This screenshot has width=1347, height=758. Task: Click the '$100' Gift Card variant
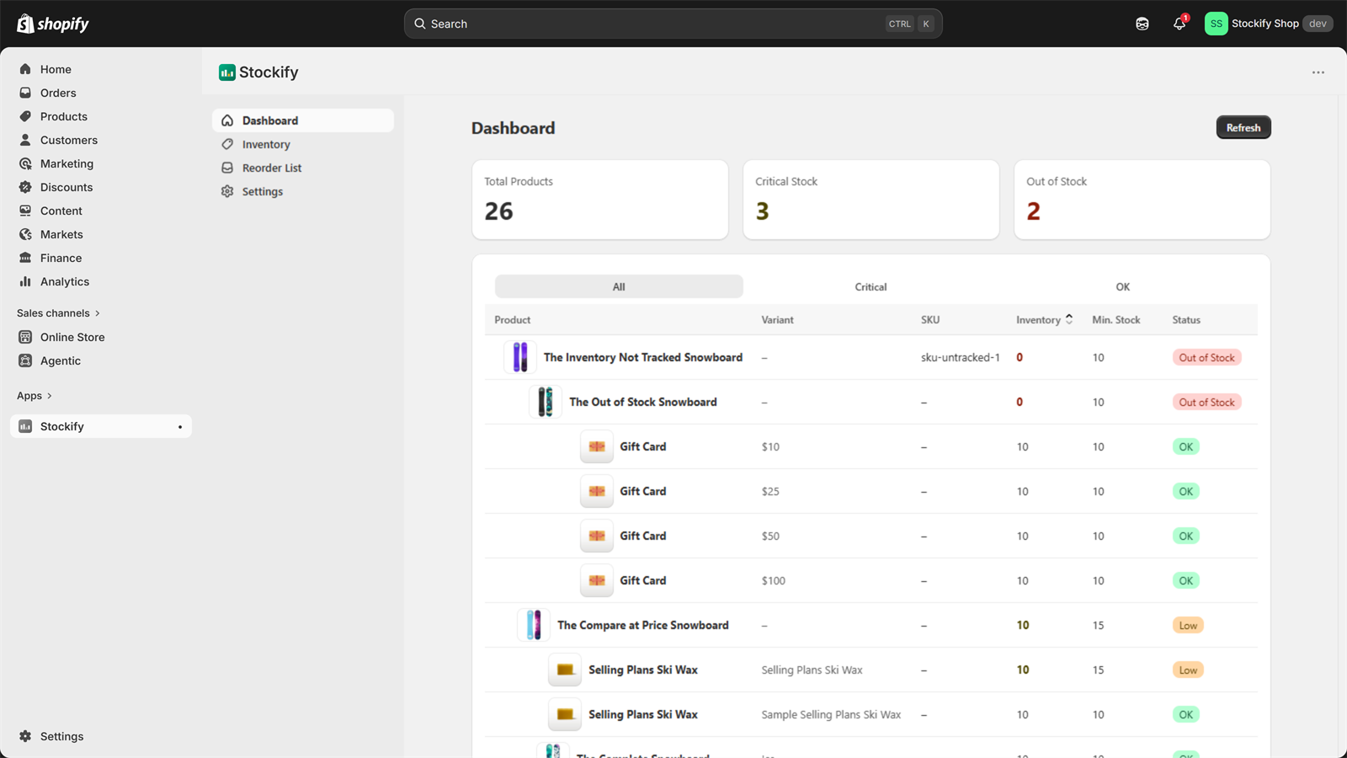coord(774,580)
